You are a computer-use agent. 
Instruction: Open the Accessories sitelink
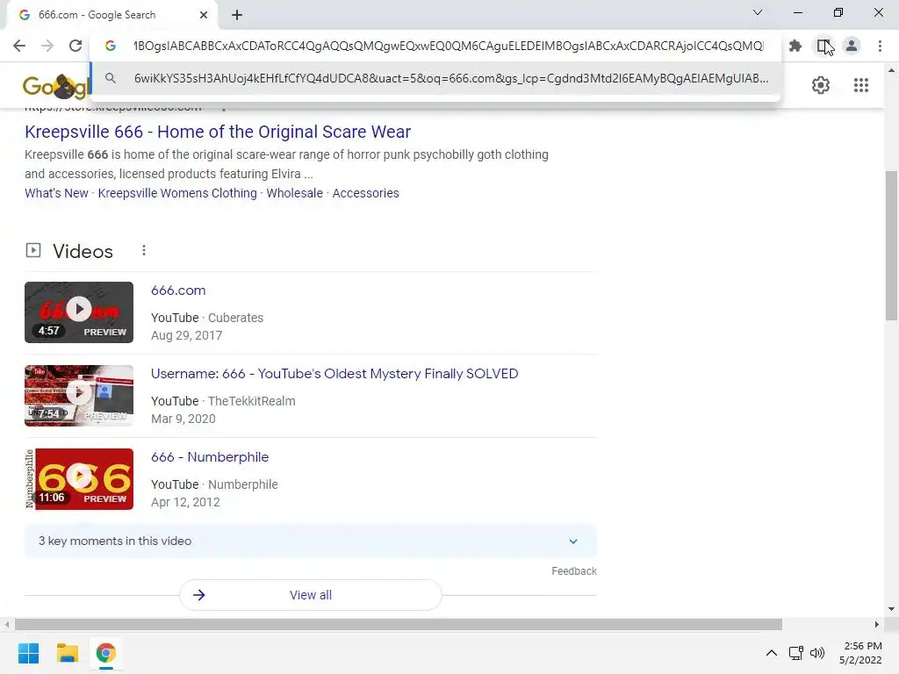point(366,193)
